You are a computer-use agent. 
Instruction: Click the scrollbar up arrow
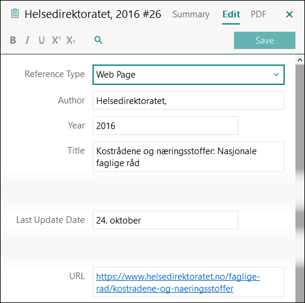click(x=300, y=60)
